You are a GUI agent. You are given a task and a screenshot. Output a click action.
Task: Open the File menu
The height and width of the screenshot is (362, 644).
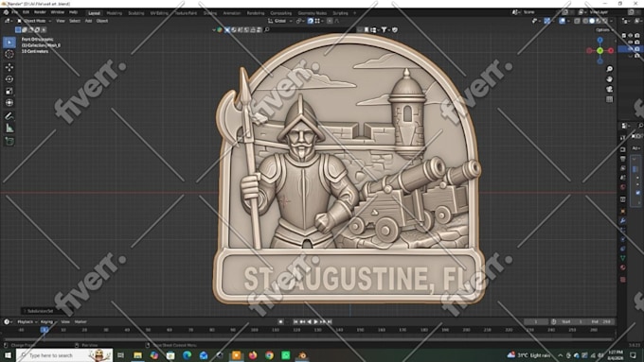(x=15, y=12)
